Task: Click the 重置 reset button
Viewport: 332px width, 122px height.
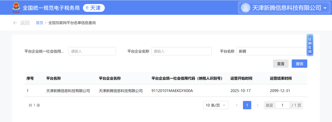Action: tap(281, 64)
